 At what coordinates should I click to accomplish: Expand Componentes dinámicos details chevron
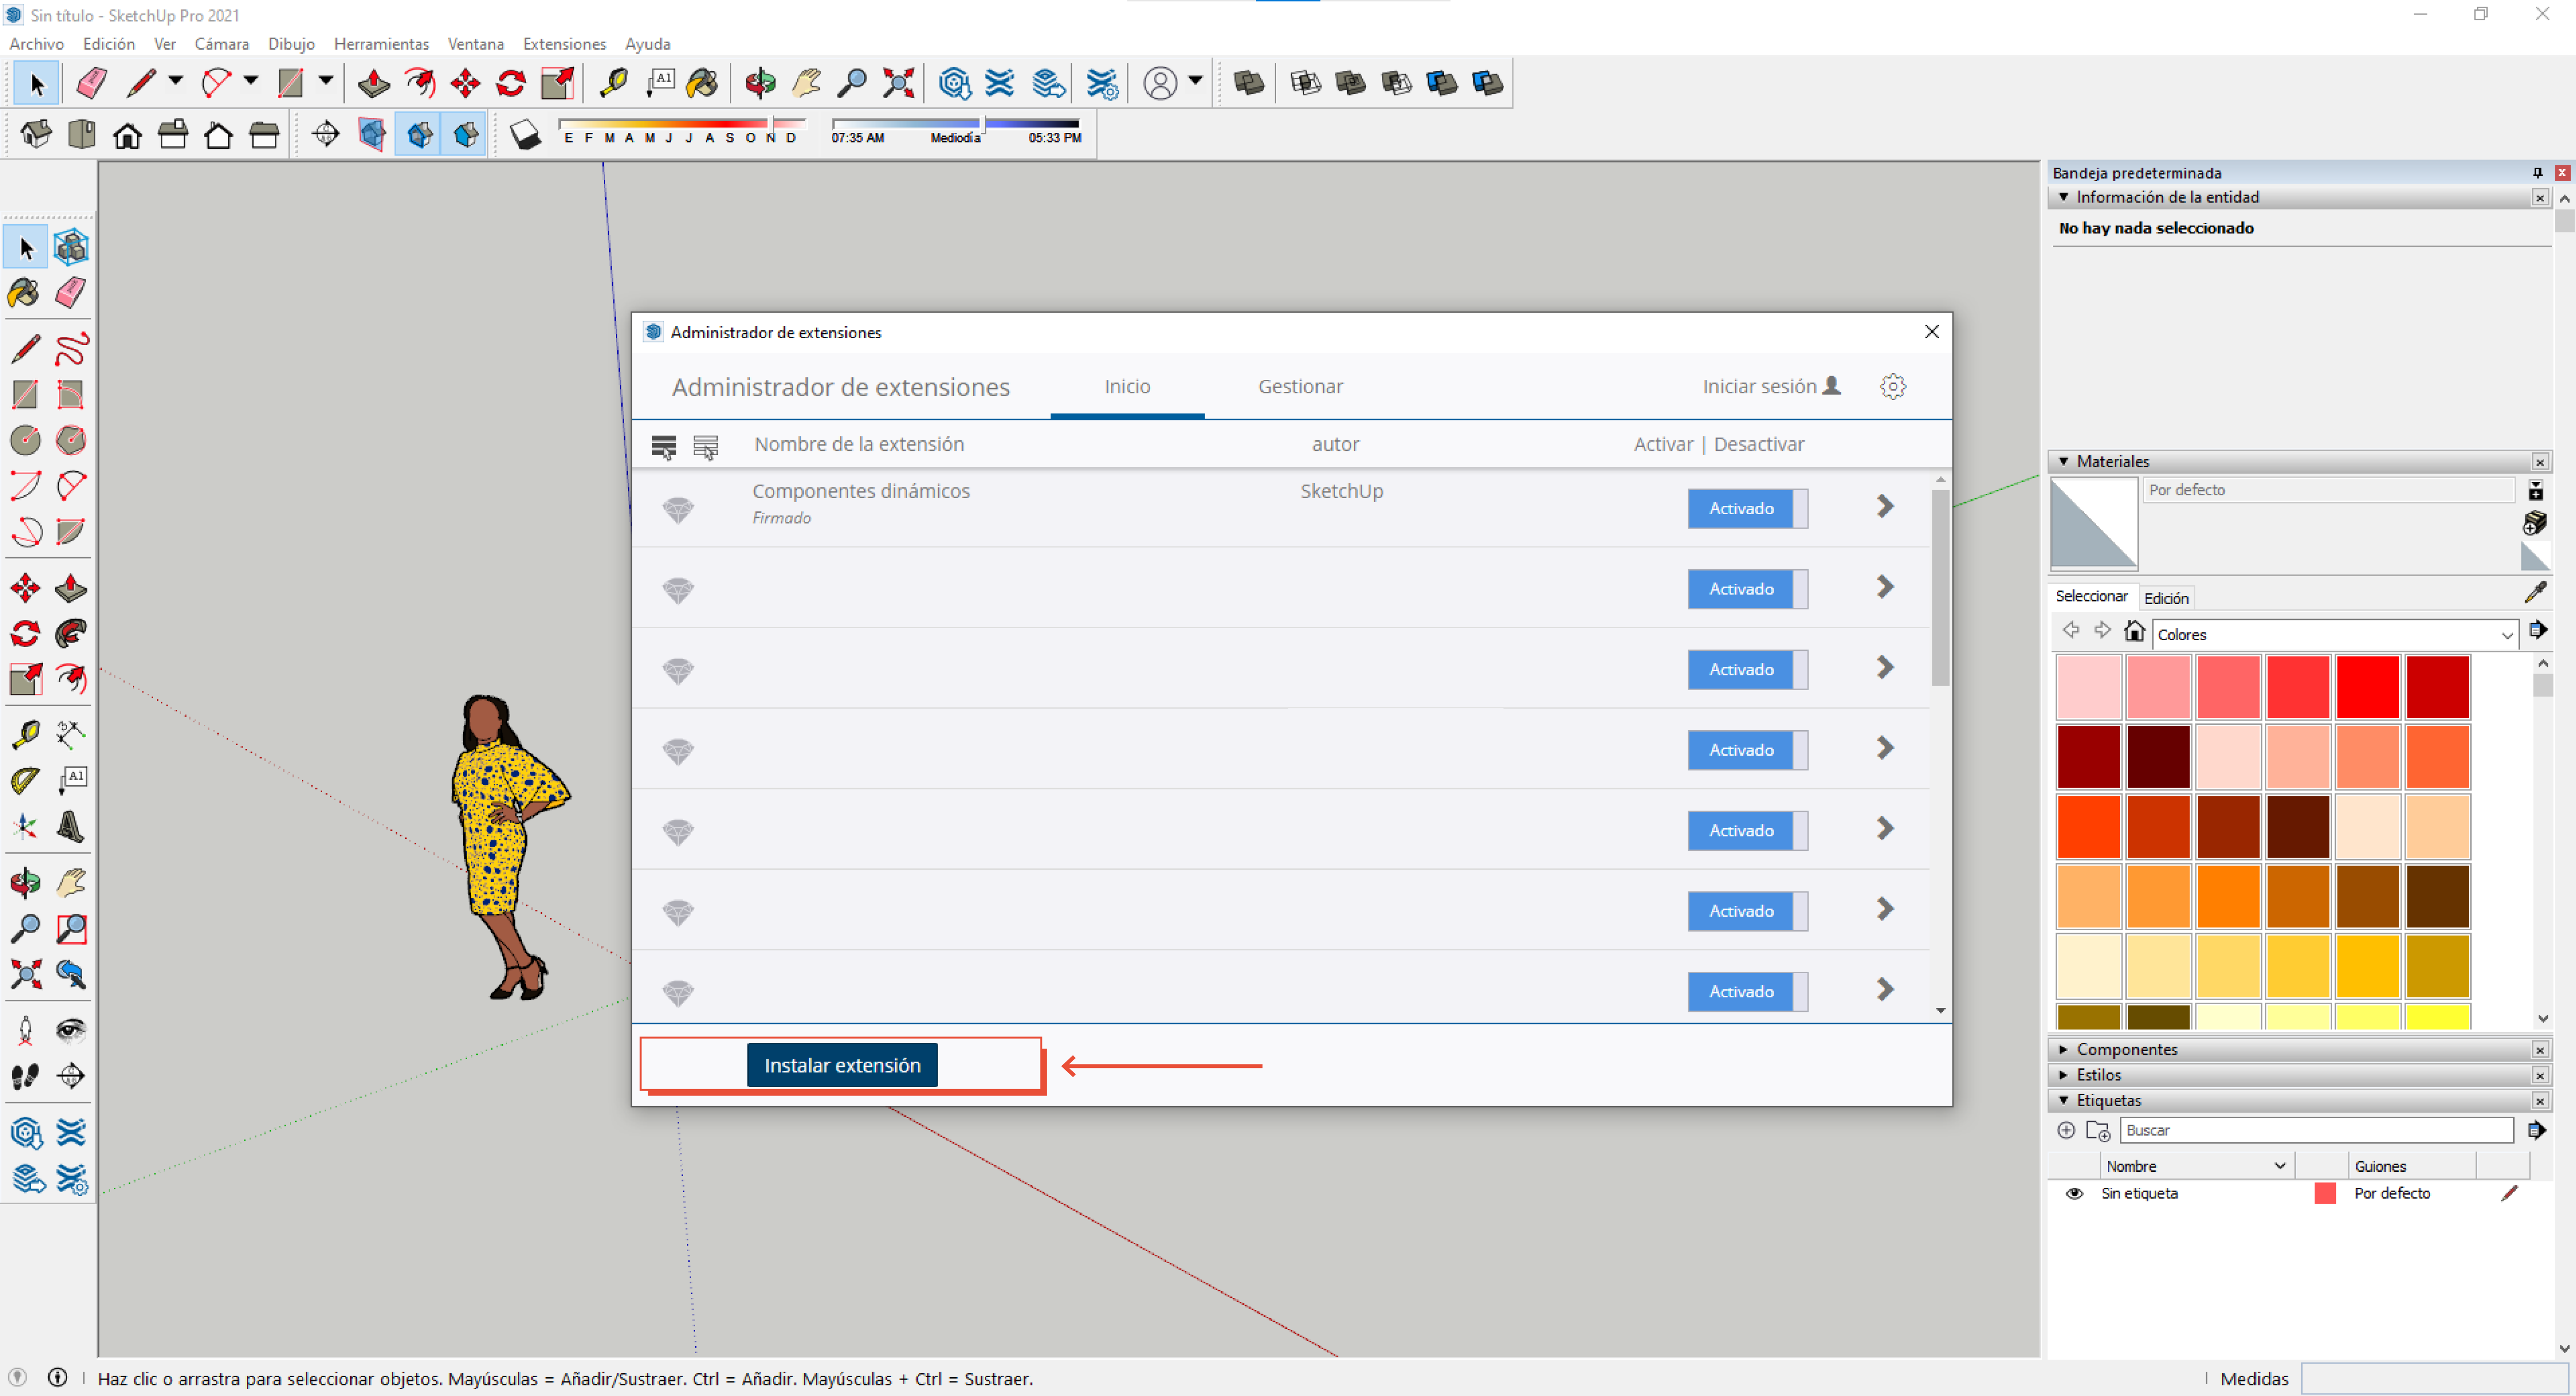click(1885, 506)
